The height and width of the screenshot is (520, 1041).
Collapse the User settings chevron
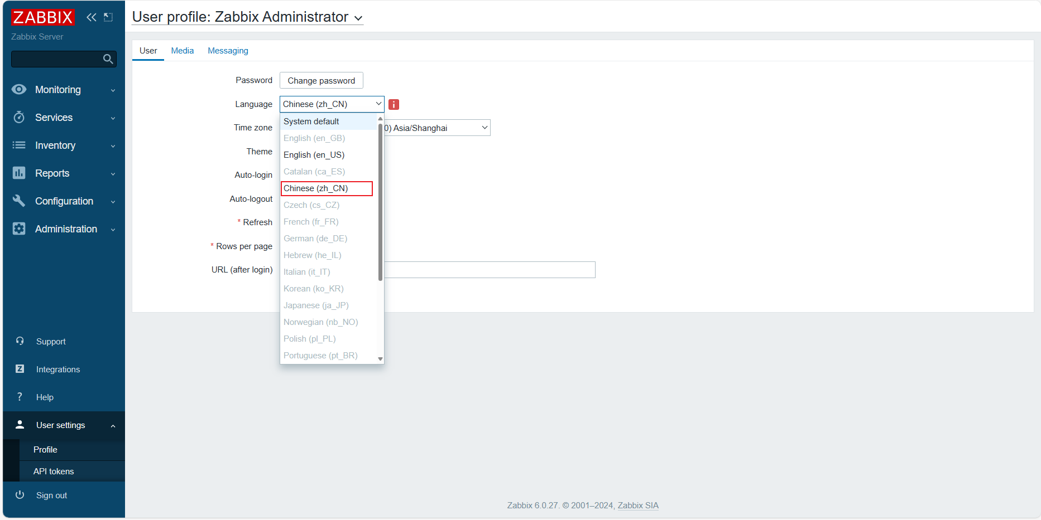[113, 426]
